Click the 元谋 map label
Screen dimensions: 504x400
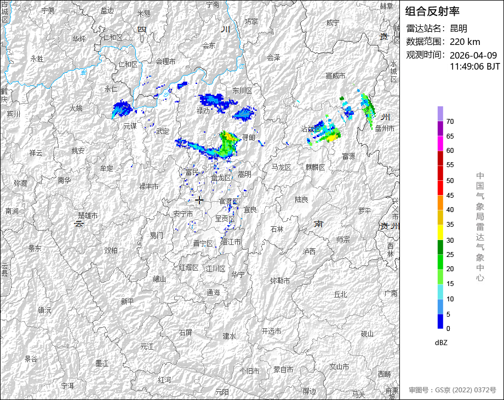coord(130,126)
